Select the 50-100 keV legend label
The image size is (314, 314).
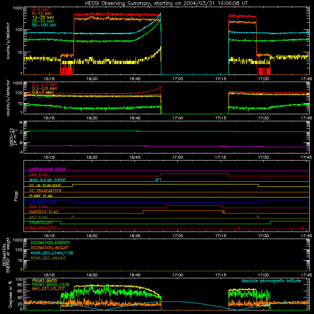[x=44, y=25]
